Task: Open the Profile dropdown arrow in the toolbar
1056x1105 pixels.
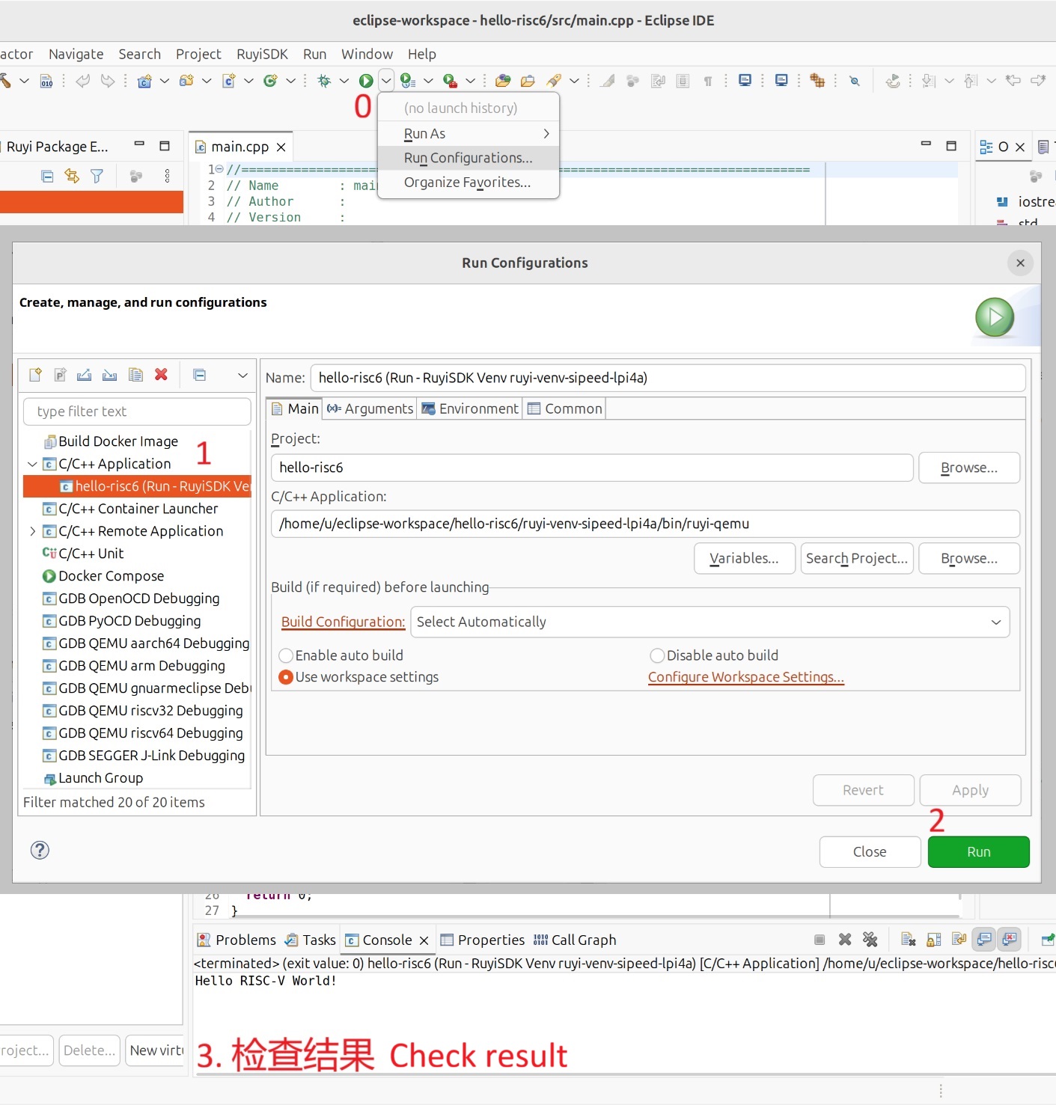Action: click(x=428, y=81)
